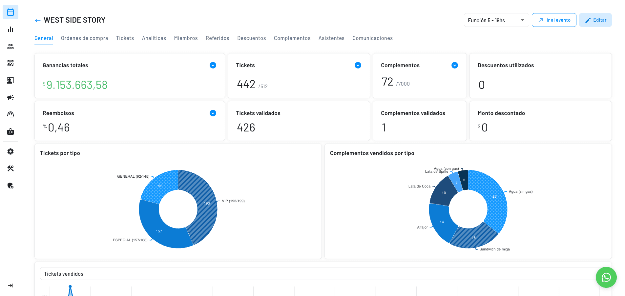Switch to the Asistentes tab
Image resolution: width=625 pixels, height=296 pixels.
(331, 38)
